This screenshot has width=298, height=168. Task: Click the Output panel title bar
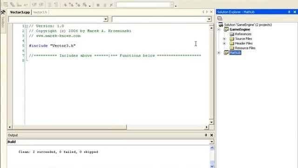[x=111, y=135]
